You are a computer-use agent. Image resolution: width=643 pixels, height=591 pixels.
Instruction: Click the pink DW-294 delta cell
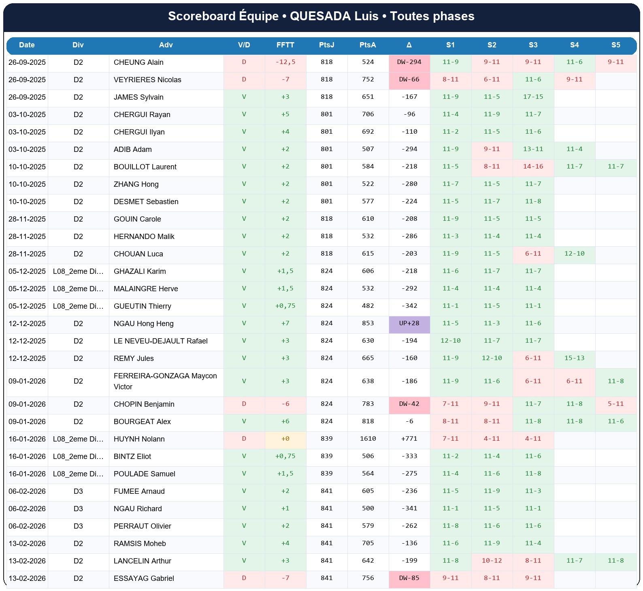click(409, 62)
